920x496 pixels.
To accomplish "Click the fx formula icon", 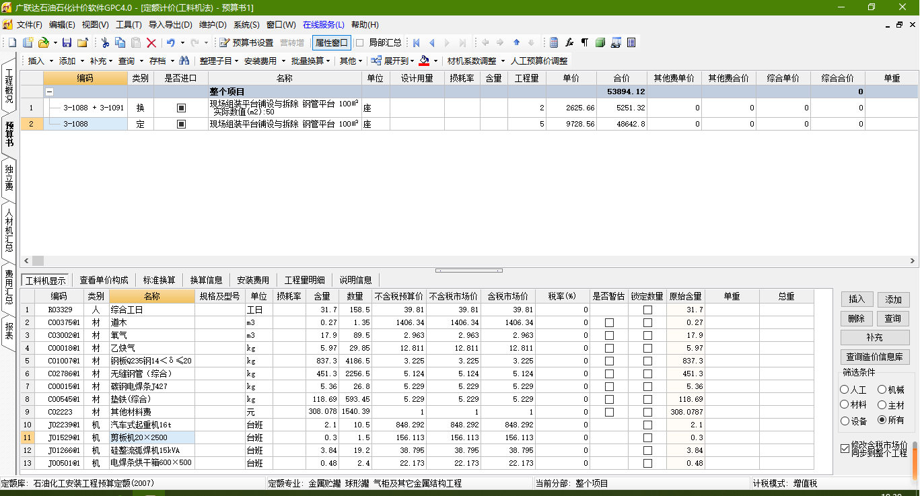I will pyautogui.click(x=569, y=42).
